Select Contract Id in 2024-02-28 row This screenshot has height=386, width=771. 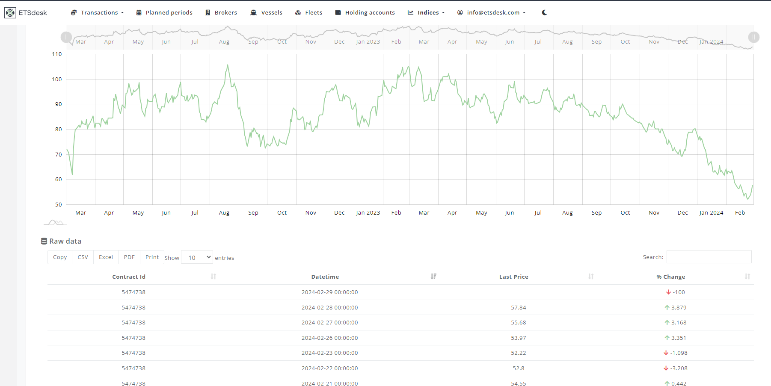[133, 307]
